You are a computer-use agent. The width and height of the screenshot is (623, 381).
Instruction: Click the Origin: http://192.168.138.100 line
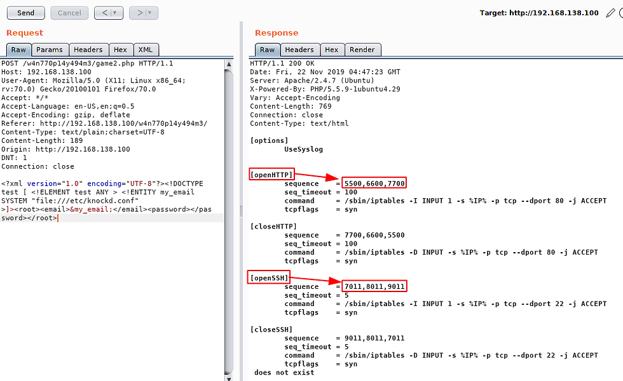click(x=66, y=149)
